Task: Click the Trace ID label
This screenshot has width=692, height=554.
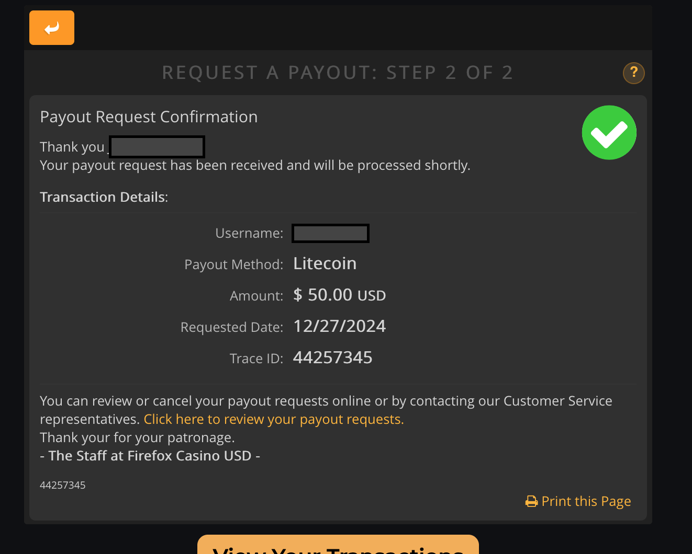Action: pyautogui.click(x=256, y=359)
